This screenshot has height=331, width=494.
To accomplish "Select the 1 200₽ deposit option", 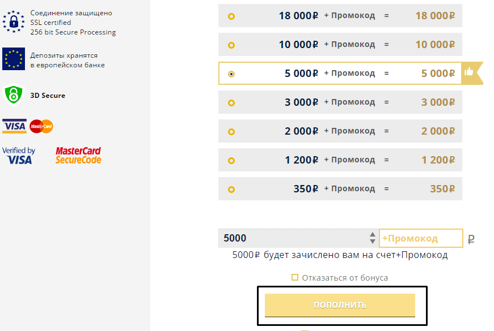I will (x=231, y=160).
